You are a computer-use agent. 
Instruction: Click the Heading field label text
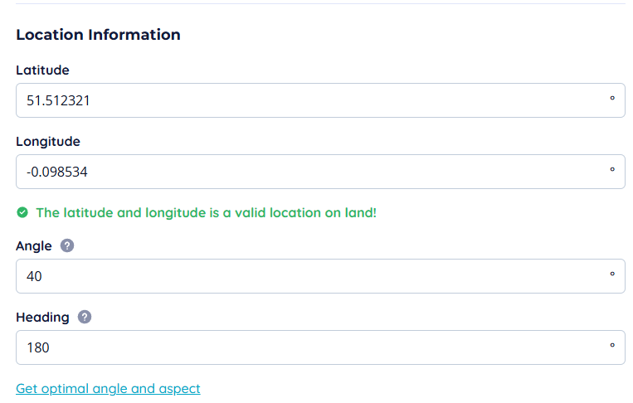42,318
